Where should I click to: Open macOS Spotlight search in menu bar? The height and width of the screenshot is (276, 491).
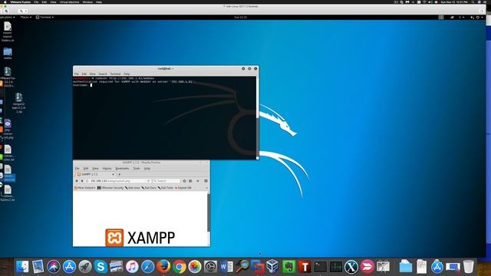[x=473, y=2]
